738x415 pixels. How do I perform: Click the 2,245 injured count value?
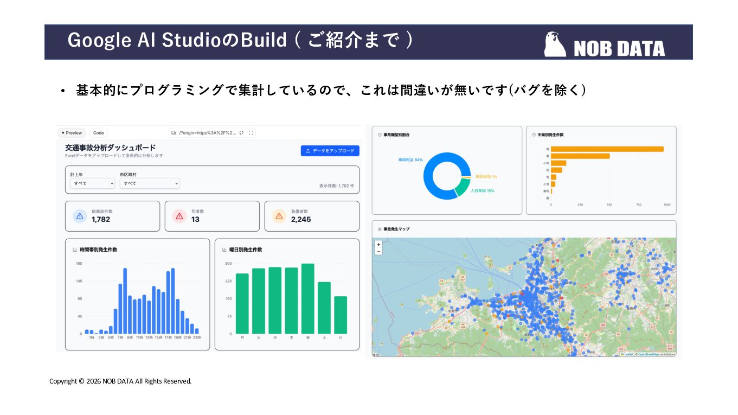pos(301,220)
